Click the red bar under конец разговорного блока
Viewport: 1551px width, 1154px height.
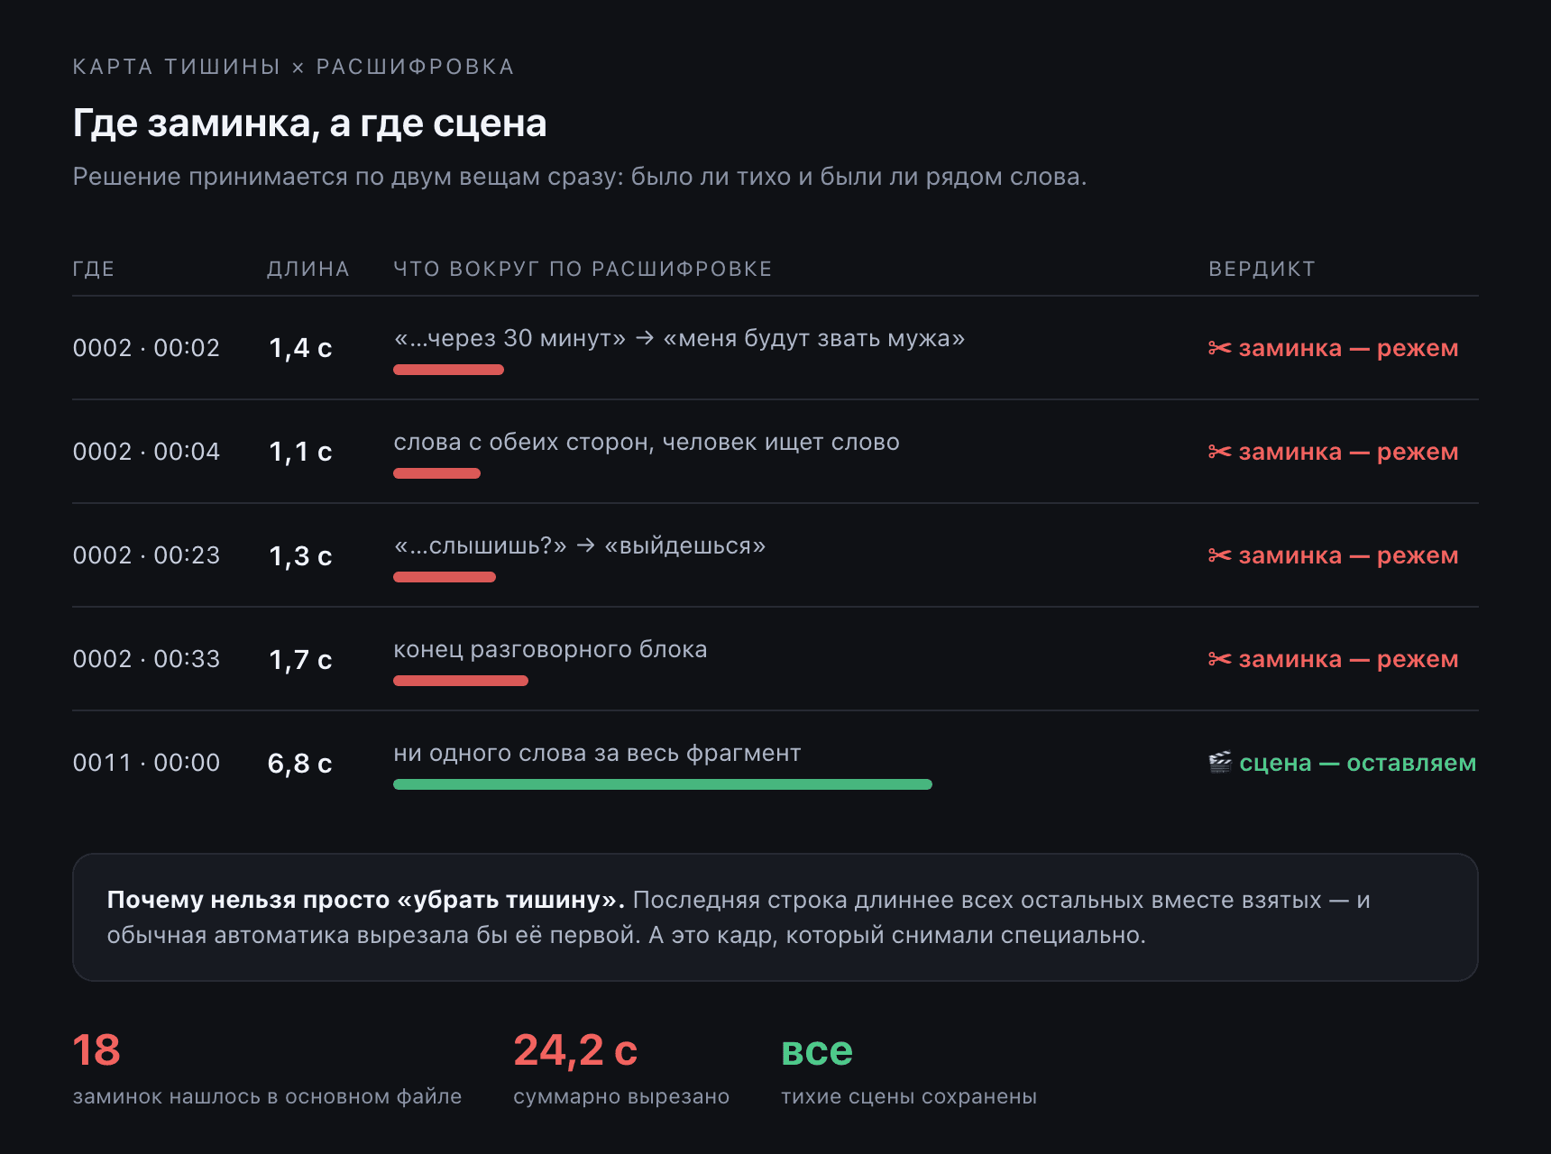(x=461, y=681)
